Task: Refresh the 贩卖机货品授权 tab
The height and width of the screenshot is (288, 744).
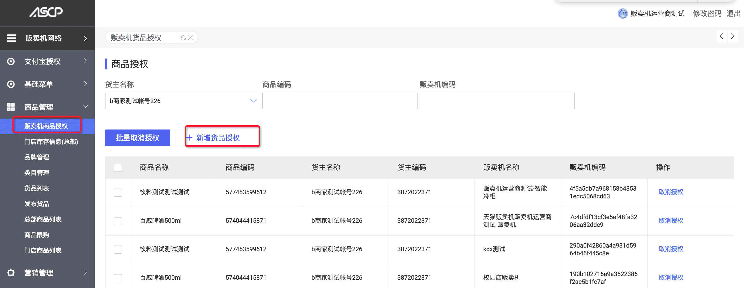Action: 183,38
